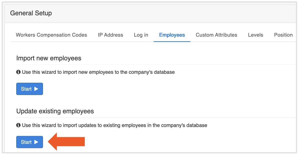Start the import new employees wizard
This screenshot has height=155, width=299.
[29, 89]
